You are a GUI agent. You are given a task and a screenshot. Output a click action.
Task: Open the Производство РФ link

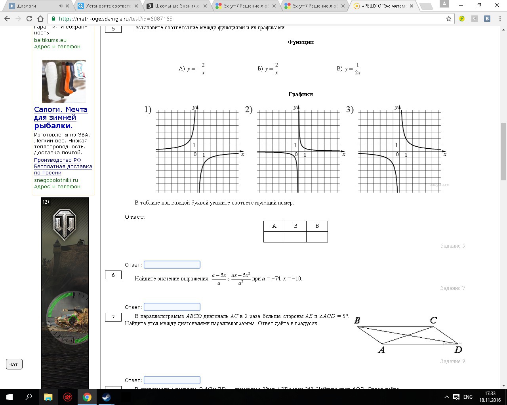[57, 160]
